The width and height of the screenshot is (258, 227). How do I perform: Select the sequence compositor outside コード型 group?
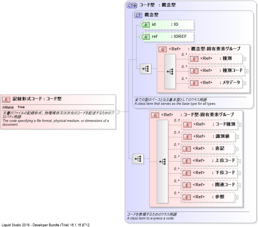138,159
